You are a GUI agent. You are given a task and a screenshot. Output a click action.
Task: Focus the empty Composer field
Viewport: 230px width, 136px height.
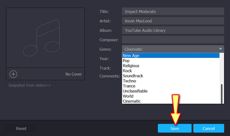173,40
